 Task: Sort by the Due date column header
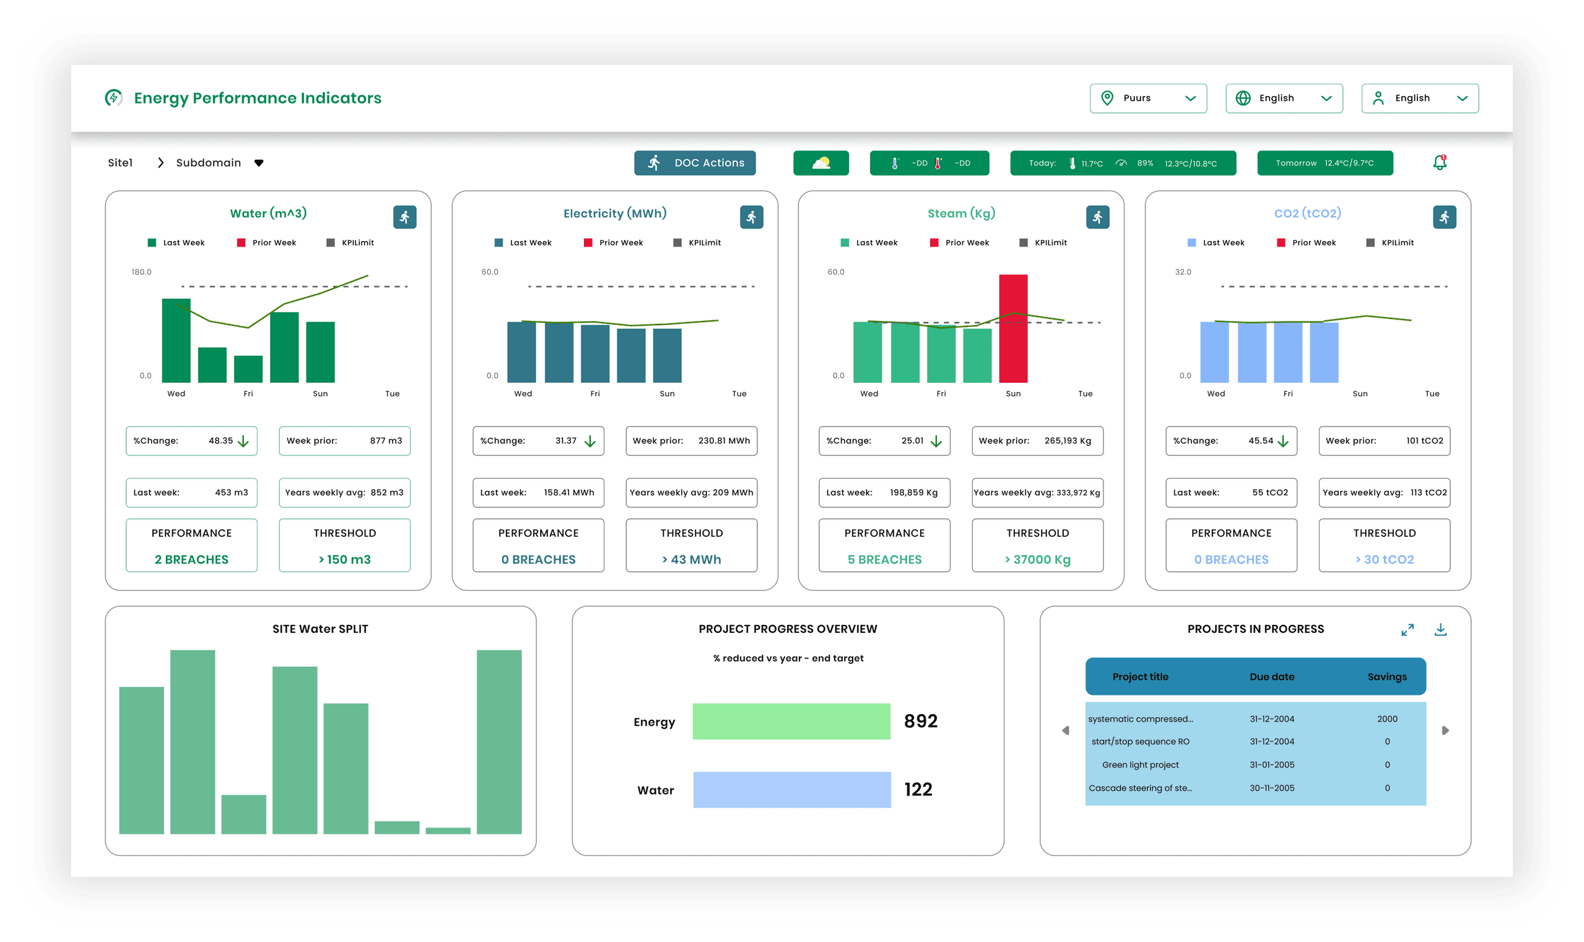coord(1272,677)
